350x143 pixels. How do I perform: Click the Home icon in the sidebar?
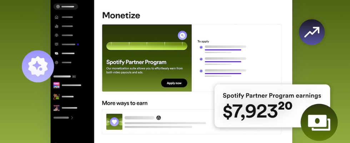pyautogui.click(x=56, y=17)
